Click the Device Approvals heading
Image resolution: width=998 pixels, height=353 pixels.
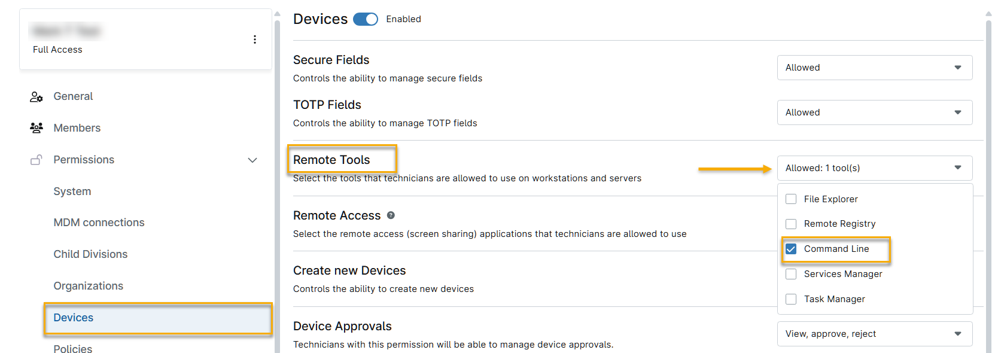(x=342, y=326)
